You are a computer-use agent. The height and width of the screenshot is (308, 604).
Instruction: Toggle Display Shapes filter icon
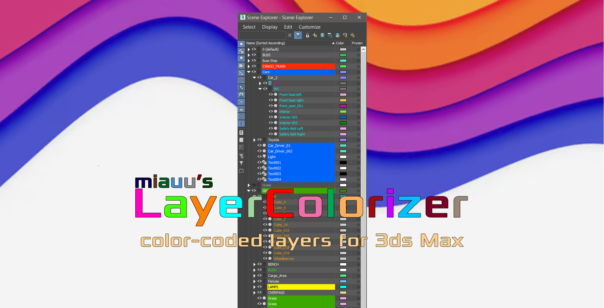[241, 51]
